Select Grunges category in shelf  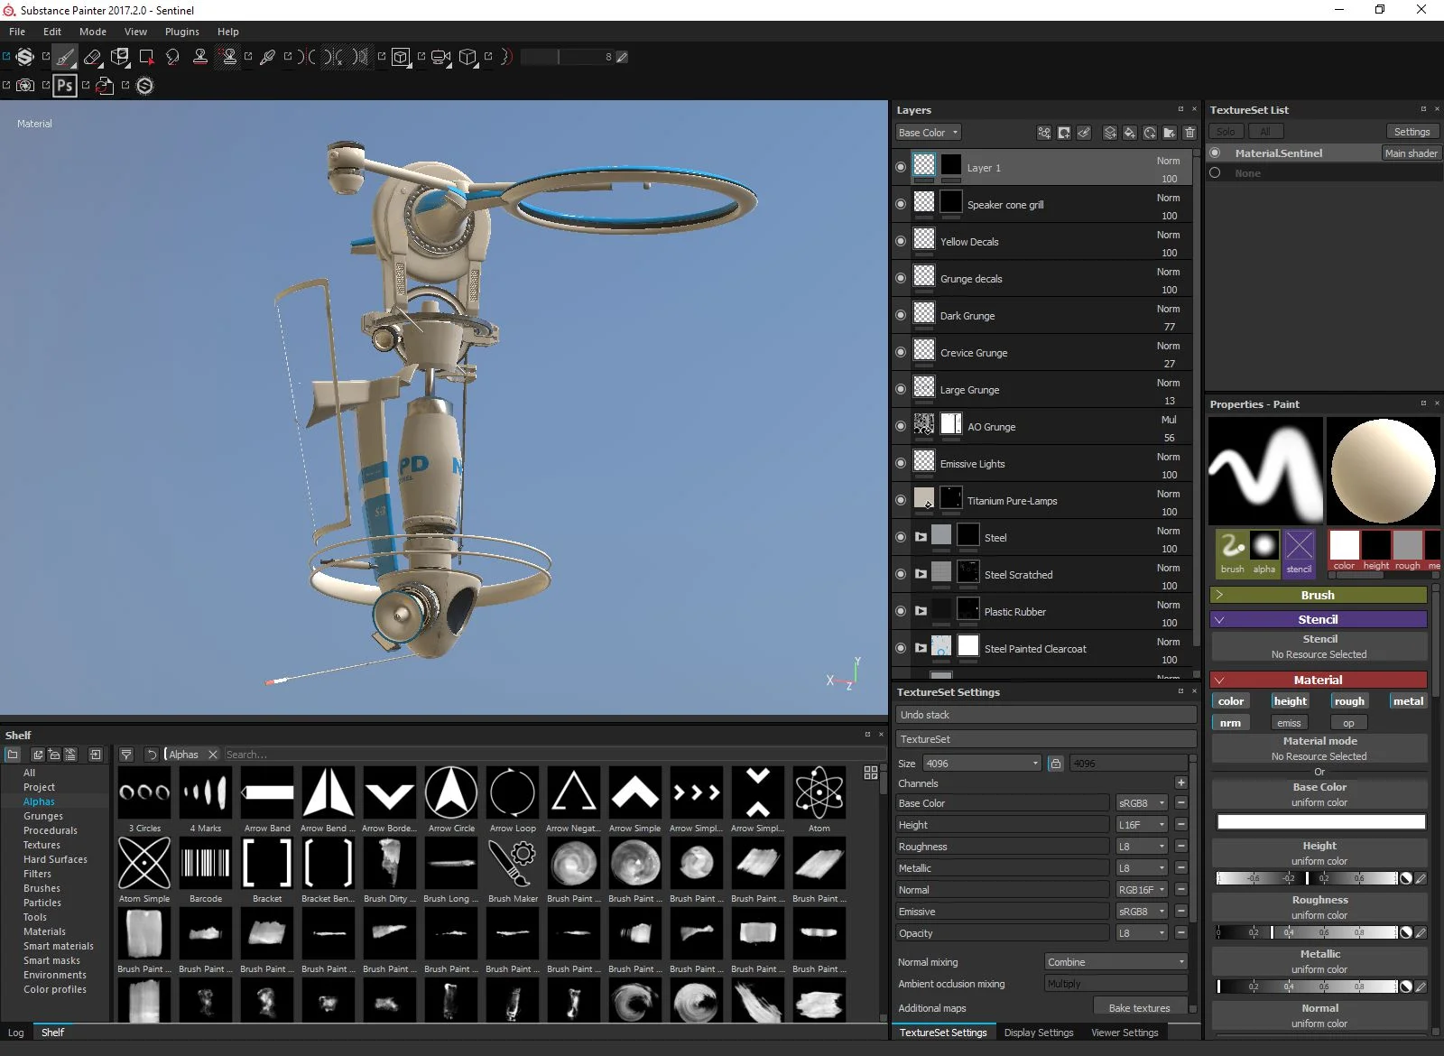pyautogui.click(x=43, y=816)
